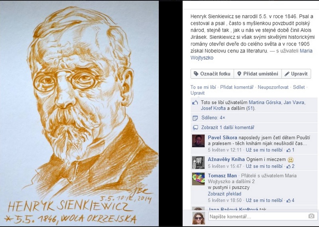
Task: Click the thumbs-up icon beside liked-by names
Action: point(195,102)
